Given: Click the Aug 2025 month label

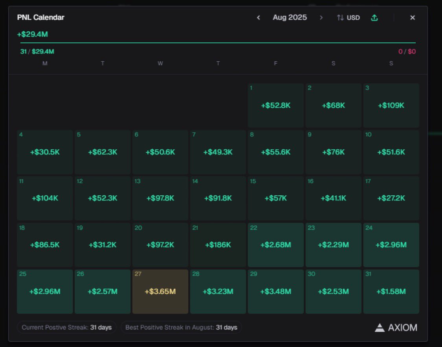Looking at the screenshot, I should 290,17.
